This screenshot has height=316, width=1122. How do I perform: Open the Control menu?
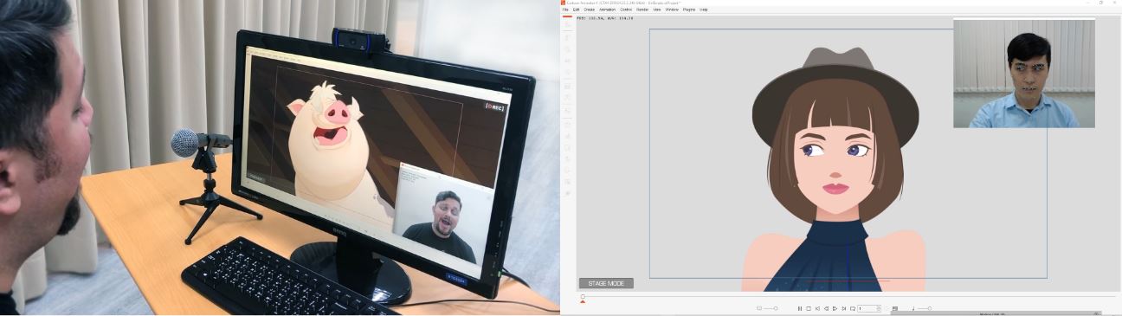pos(626,10)
